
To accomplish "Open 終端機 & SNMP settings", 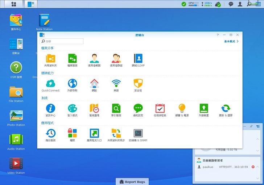I will point(138,134).
